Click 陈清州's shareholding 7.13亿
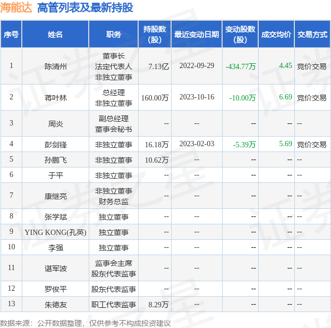Viewport: 331px width, 328px height. click(x=158, y=66)
